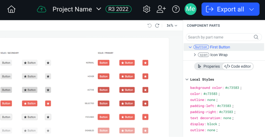The width and height of the screenshot is (265, 137).
Task: Click the Selected primary star-only icon button
Action: (x=145, y=103)
